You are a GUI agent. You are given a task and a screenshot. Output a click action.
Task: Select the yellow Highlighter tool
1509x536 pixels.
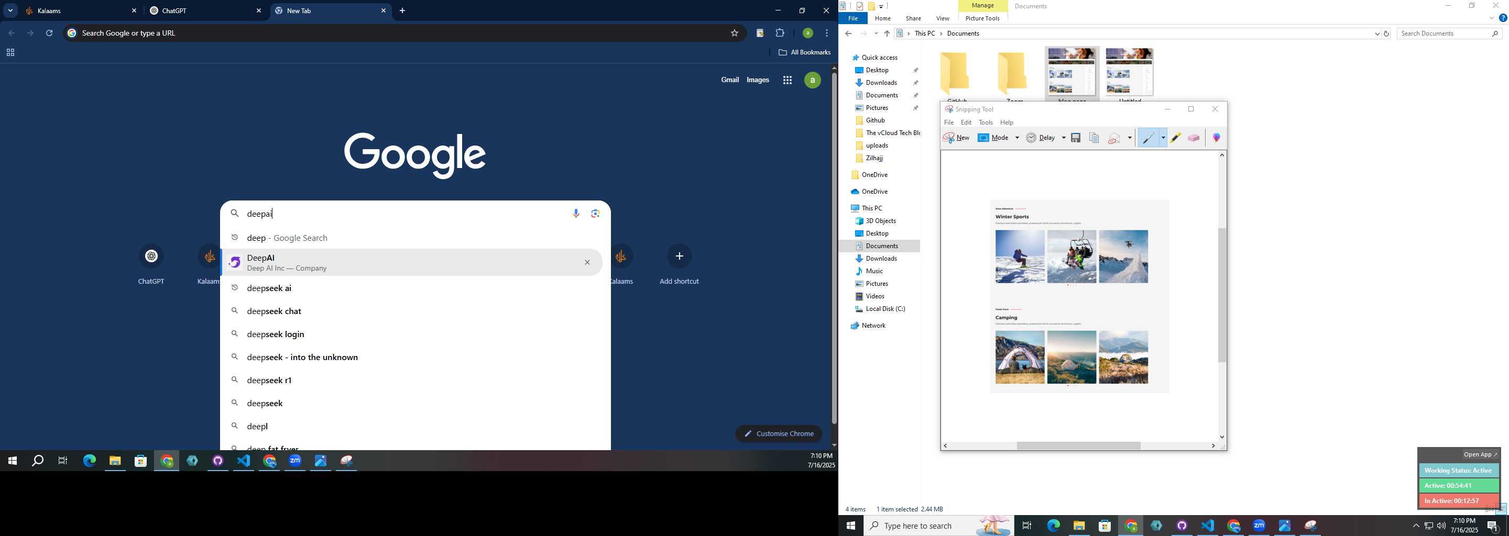coord(1176,138)
